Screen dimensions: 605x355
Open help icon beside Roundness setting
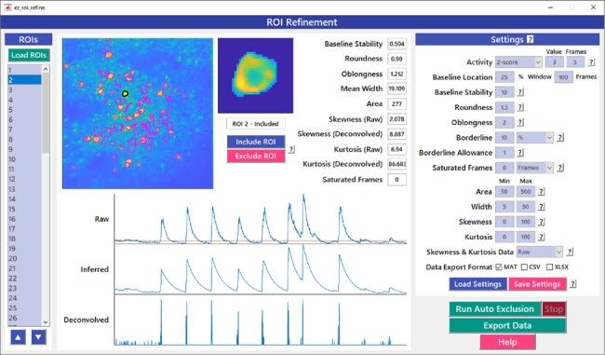tap(520, 107)
